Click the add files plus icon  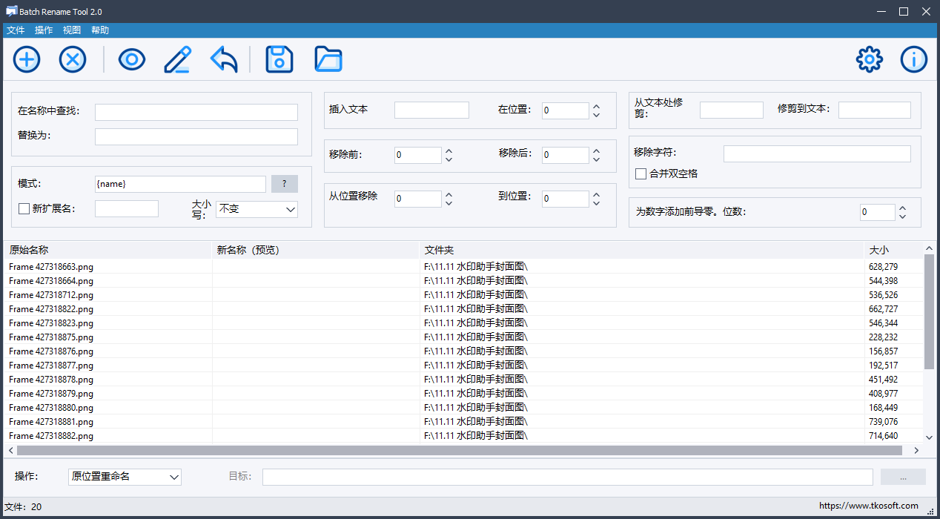point(27,59)
